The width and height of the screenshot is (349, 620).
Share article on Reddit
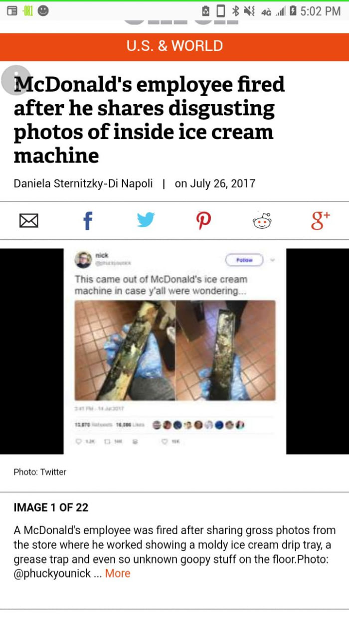click(x=262, y=220)
